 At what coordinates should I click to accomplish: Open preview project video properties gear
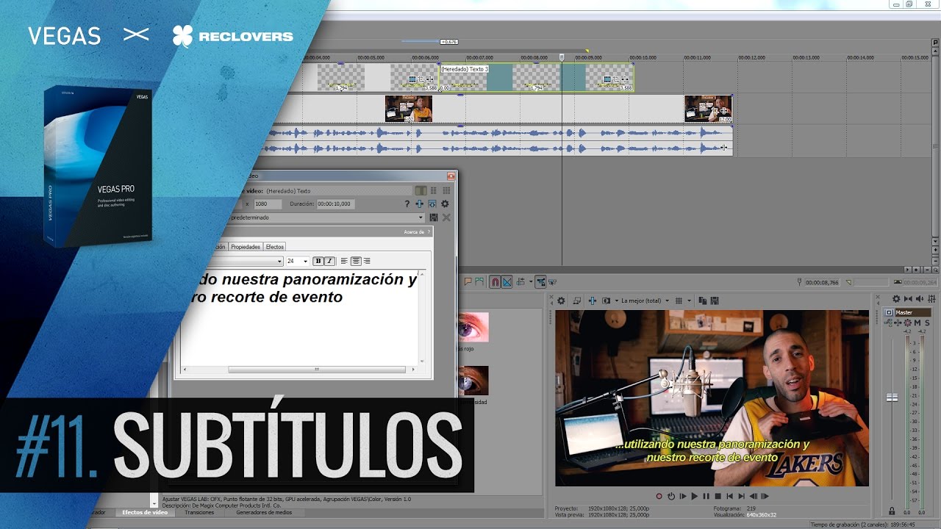[561, 301]
